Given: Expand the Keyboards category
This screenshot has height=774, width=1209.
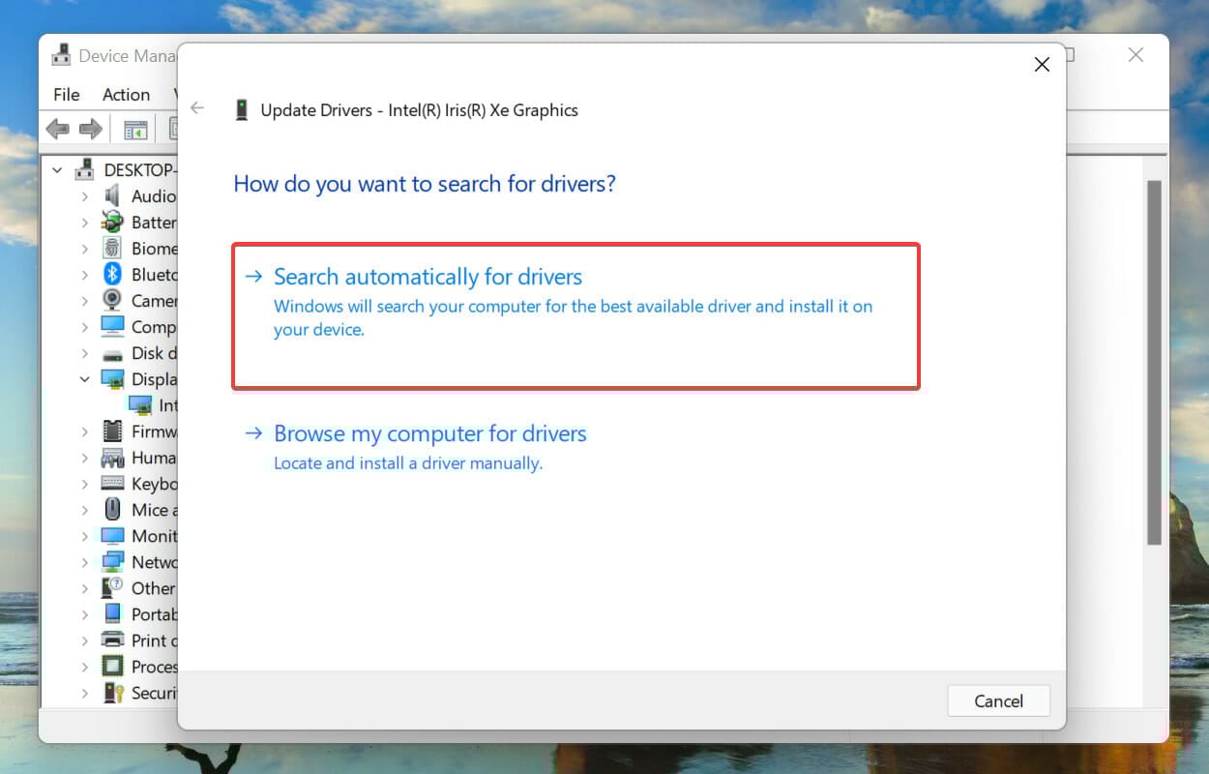Looking at the screenshot, I should coord(85,484).
